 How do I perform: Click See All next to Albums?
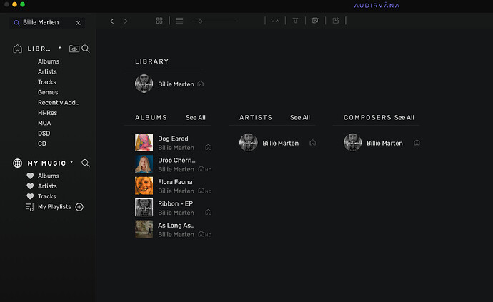click(195, 118)
